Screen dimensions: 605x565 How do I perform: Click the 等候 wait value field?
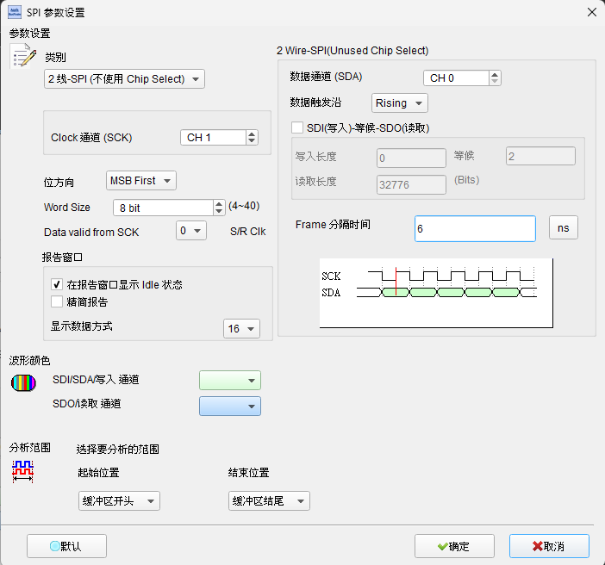click(540, 156)
